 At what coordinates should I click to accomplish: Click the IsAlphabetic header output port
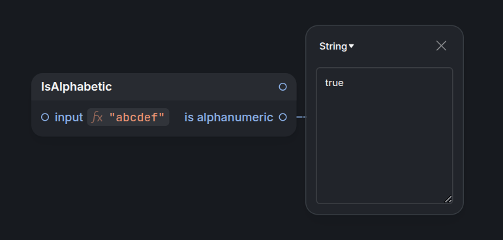tap(282, 87)
